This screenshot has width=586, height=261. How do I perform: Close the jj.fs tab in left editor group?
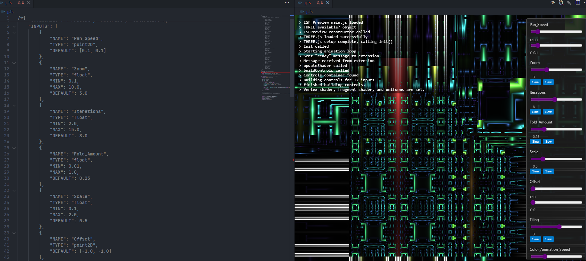tap(29, 3)
